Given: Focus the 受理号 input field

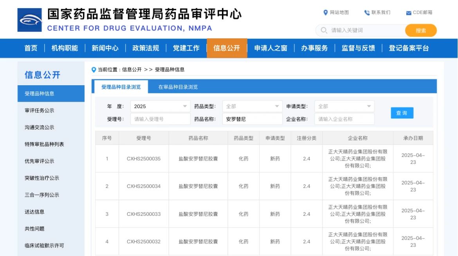Looking at the screenshot, I should pyautogui.click(x=160, y=119).
